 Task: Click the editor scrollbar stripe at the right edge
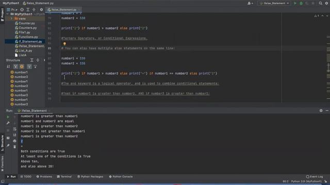[328, 68]
